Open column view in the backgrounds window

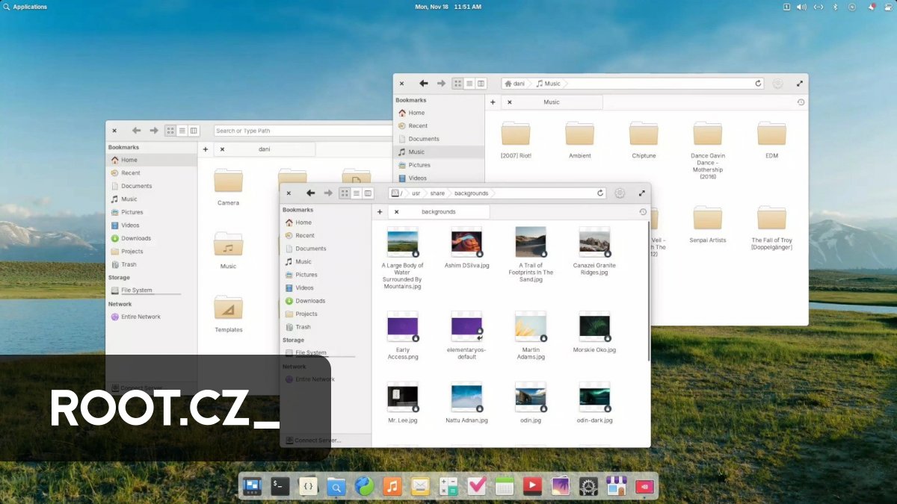tap(367, 193)
